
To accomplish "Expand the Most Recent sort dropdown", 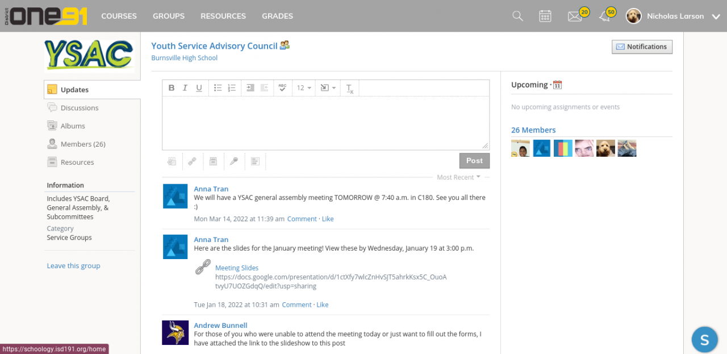I will coord(458,177).
